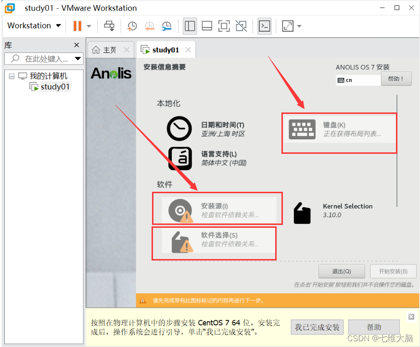This screenshot has height=347, width=420.
Task: Pause the virtual machine
Action: pyautogui.click(x=77, y=26)
